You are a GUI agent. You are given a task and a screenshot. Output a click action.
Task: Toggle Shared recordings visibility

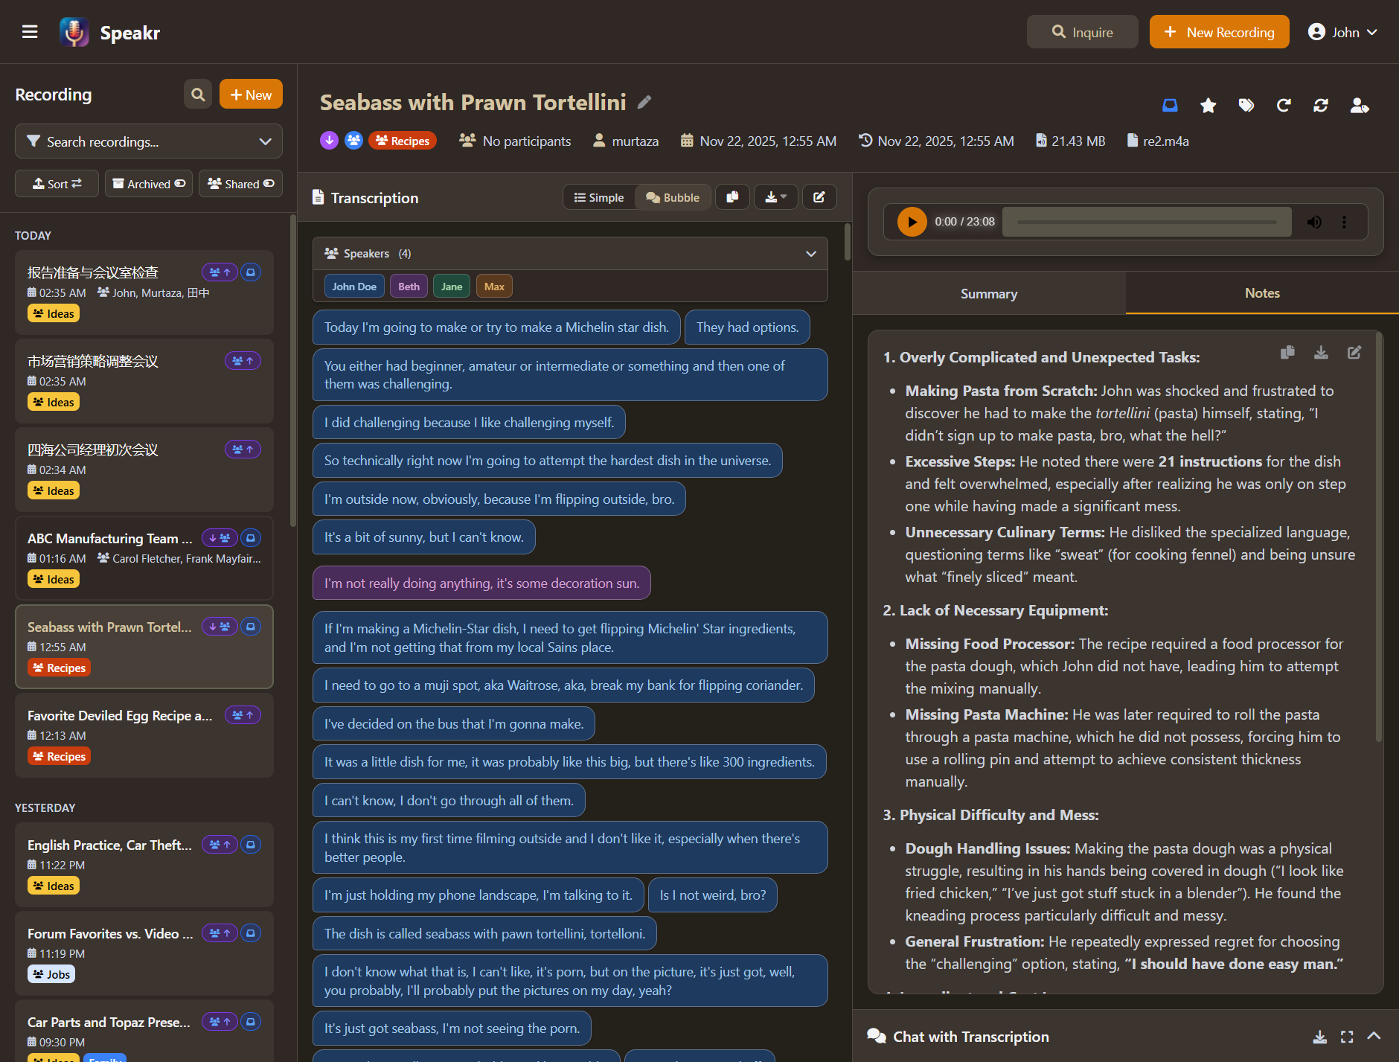tap(240, 183)
